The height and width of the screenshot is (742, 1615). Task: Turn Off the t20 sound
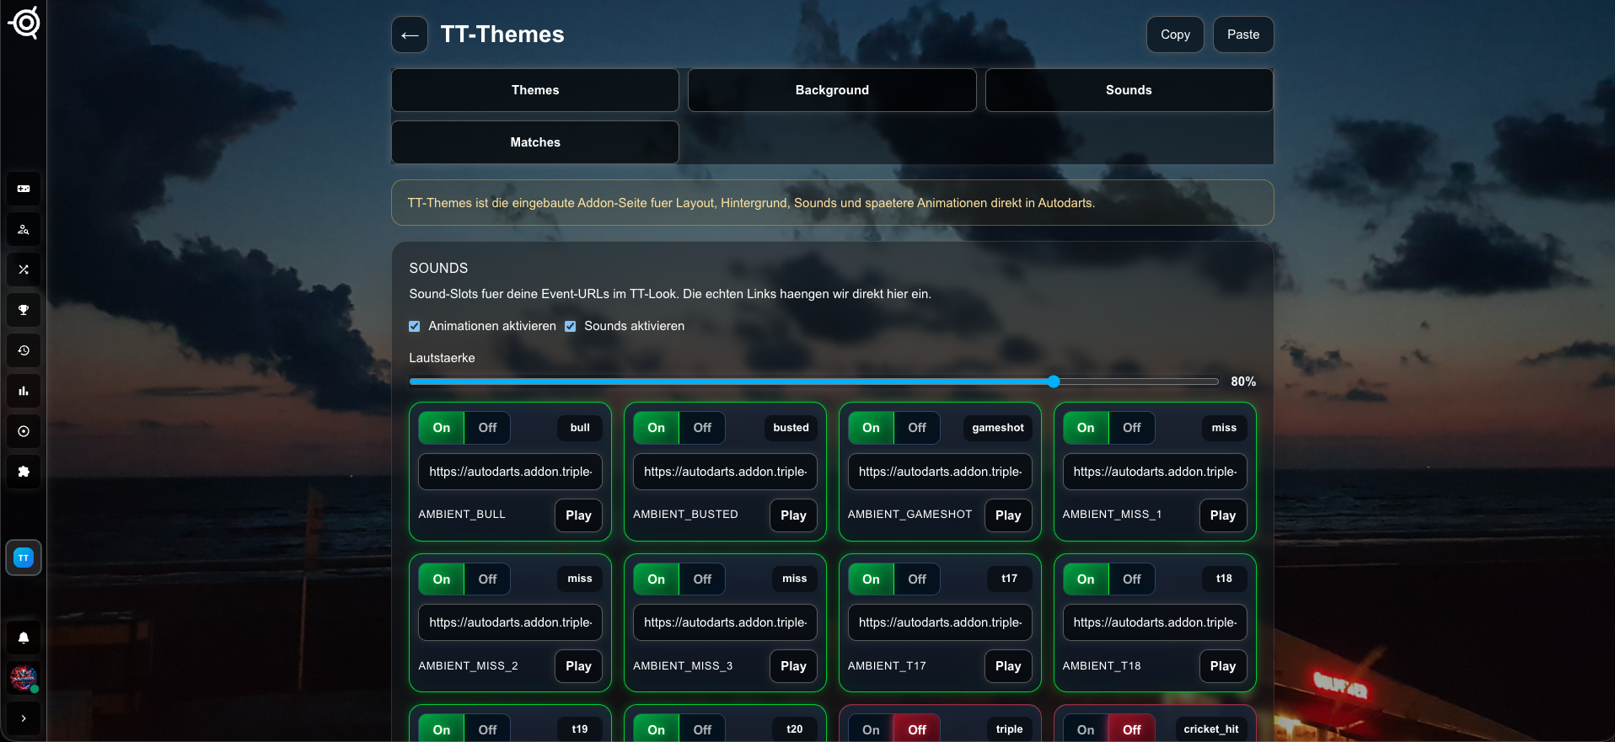[x=702, y=729]
